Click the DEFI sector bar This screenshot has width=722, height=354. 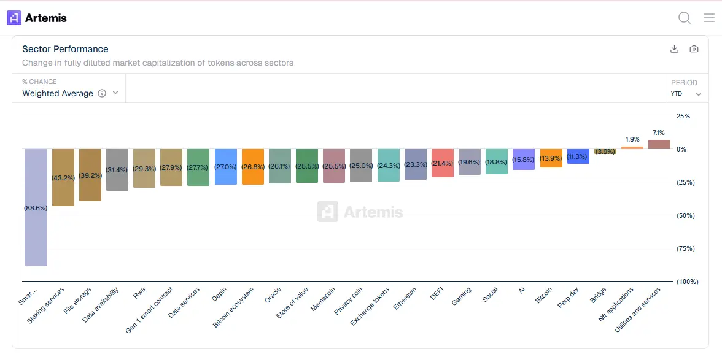443,161
